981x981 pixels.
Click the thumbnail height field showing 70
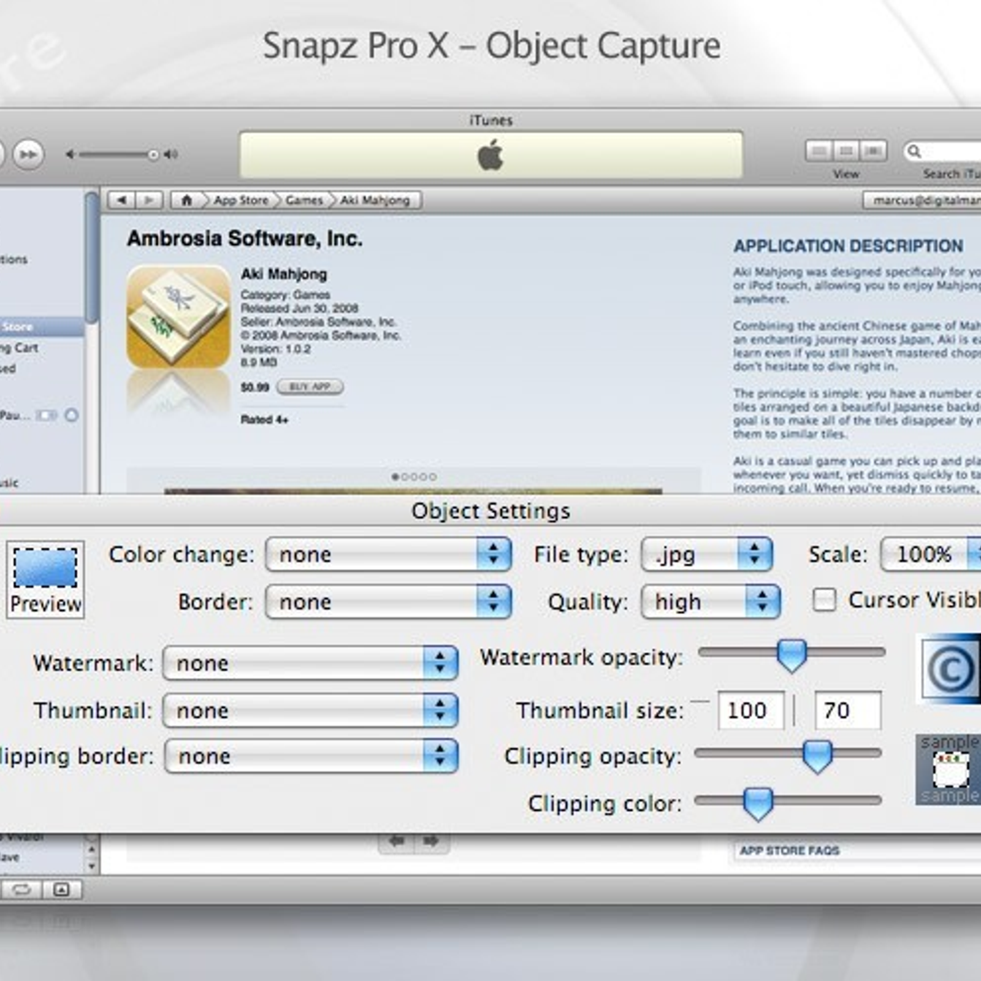point(848,710)
